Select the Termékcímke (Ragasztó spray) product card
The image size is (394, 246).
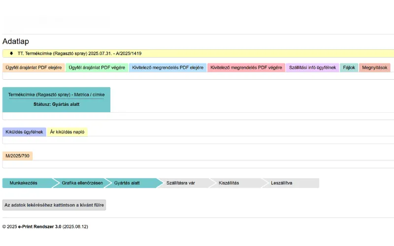[56, 100]
